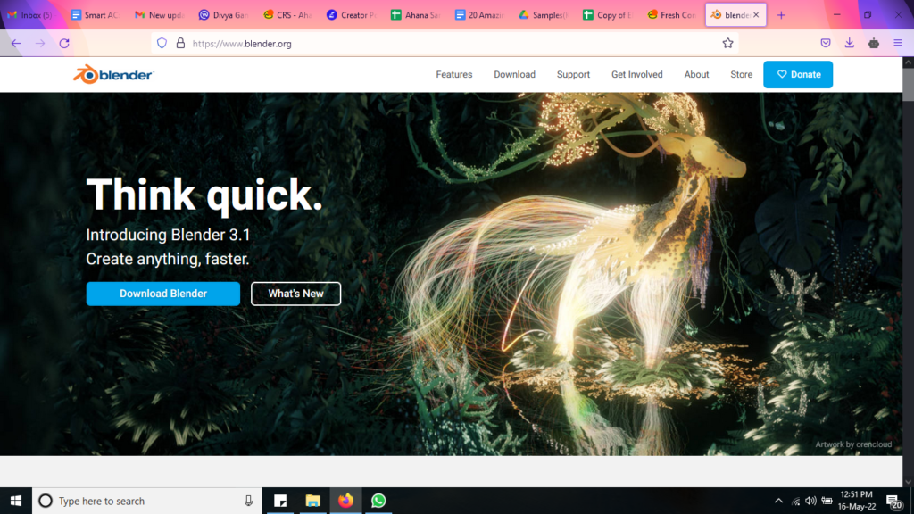Switch to the Copy of E spreadsheet tab
The width and height of the screenshot is (914, 514).
coord(608,15)
